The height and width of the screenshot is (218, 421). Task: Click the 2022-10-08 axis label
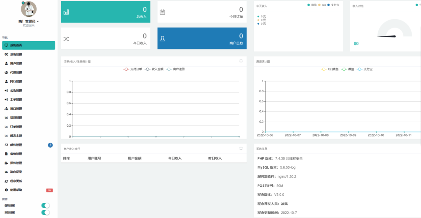pos(321,135)
